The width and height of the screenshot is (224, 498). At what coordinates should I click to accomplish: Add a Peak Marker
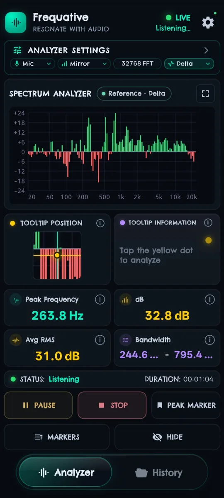click(x=186, y=405)
